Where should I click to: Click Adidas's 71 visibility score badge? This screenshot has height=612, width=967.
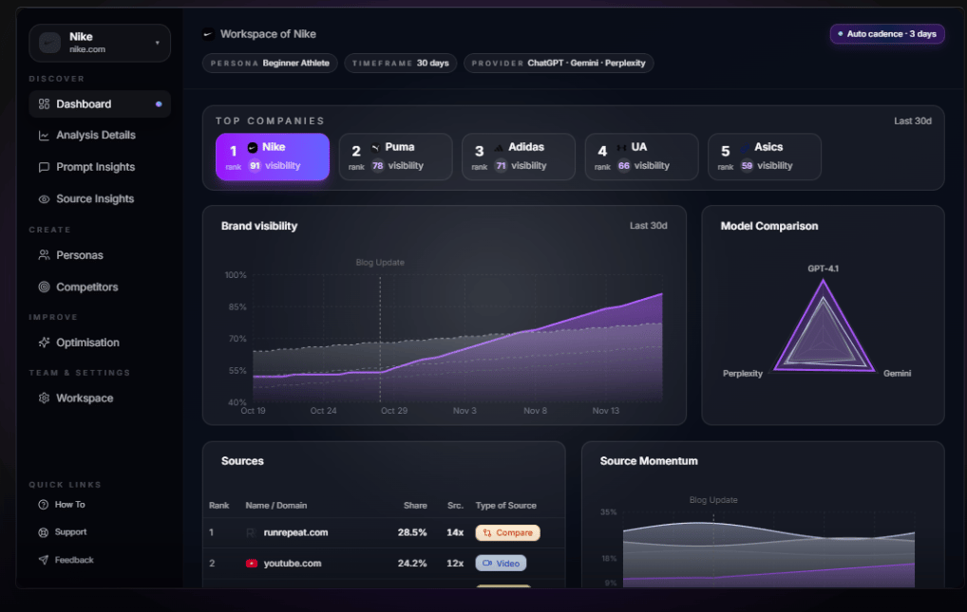(x=501, y=166)
